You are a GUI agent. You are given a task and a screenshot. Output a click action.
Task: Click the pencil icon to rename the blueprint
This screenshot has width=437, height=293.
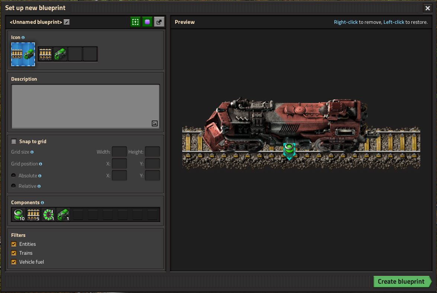pos(66,22)
